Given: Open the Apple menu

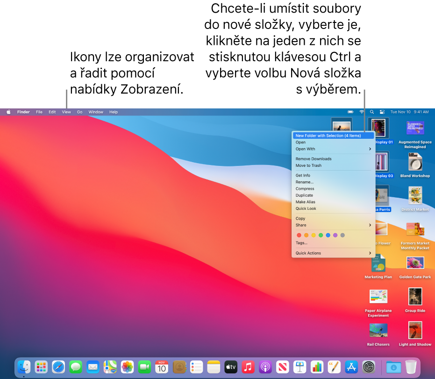Looking at the screenshot, I should (8, 112).
